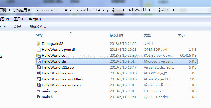Open the dropdown arrow left of 刻录

tap(5, 27)
